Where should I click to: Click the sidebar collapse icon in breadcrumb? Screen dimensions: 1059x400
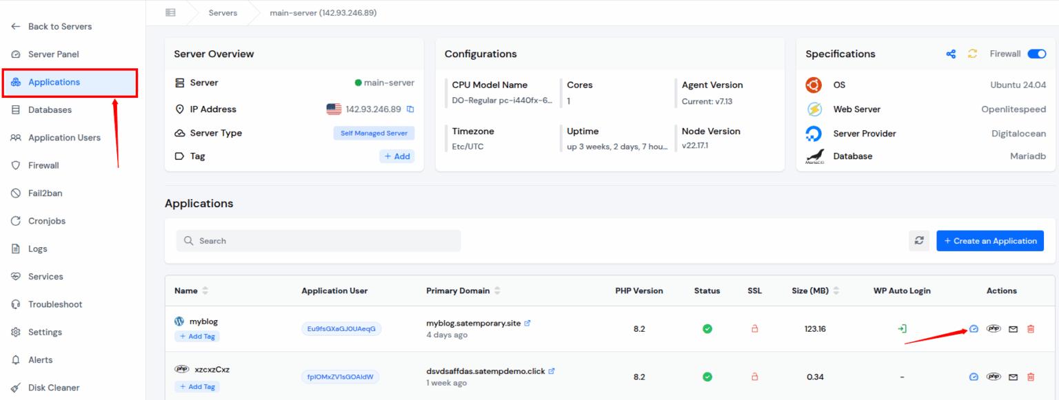coord(170,12)
